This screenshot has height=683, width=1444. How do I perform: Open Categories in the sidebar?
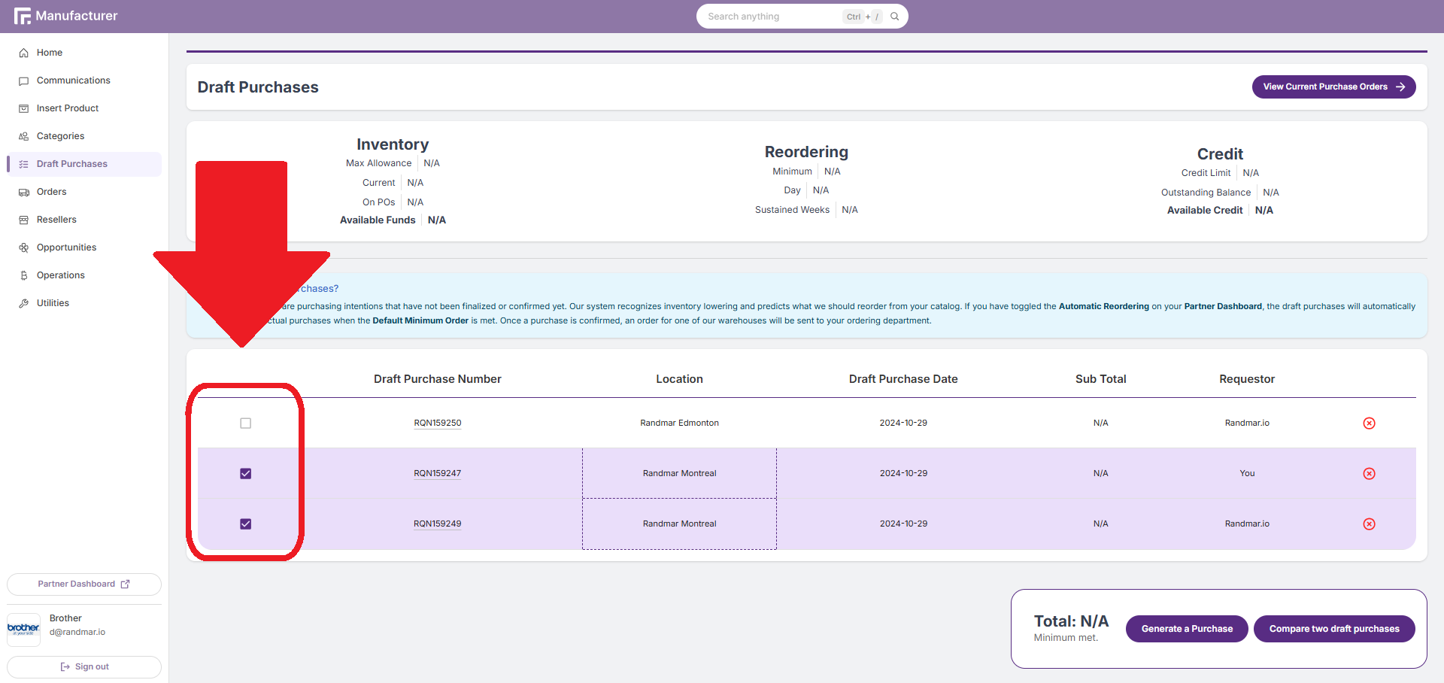point(84,136)
